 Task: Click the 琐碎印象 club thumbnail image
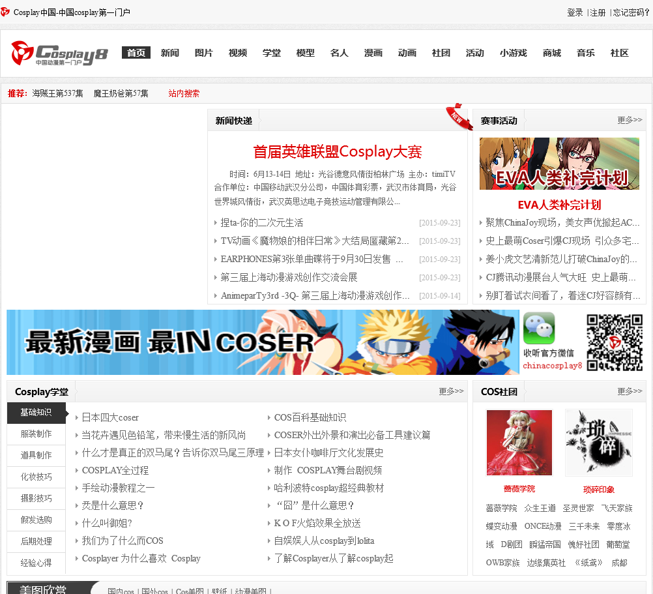point(599,443)
